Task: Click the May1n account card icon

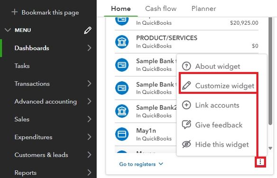Action: click(x=122, y=134)
